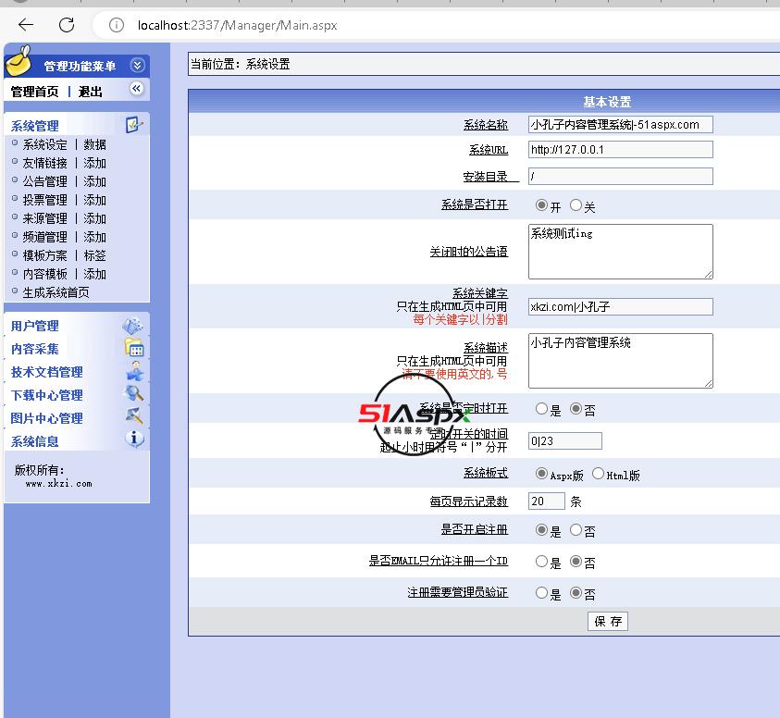Choose the Html版 系统板式 option
The width and height of the screenshot is (780, 718).
click(598, 474)
